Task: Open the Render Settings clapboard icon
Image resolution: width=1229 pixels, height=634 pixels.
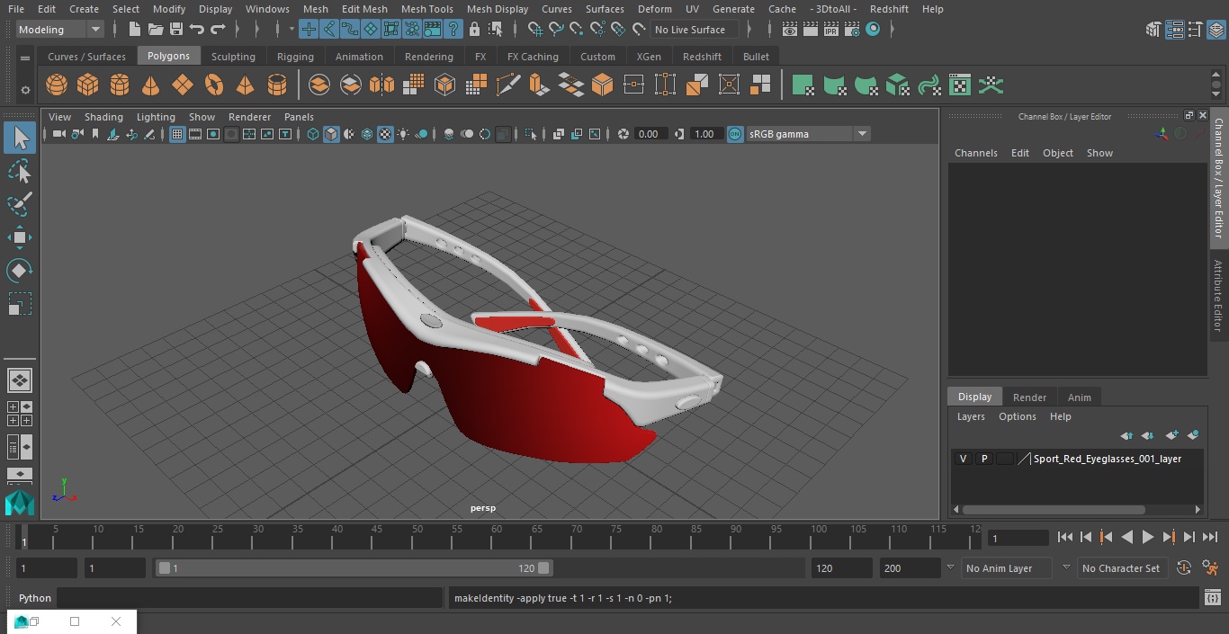Action: 852,30
